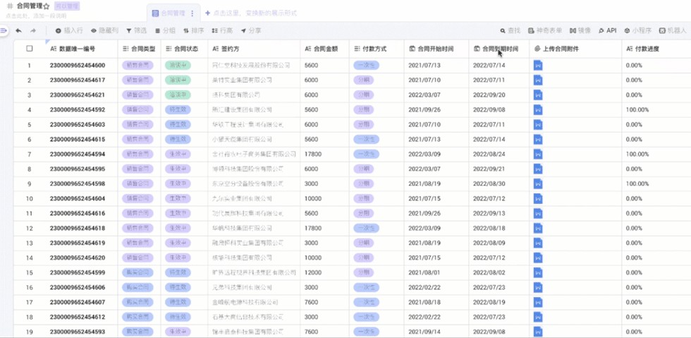This screenshot has width=691, height=338.
Task: Click 插入行 to insert a row
Action: [x=69, y=31]
